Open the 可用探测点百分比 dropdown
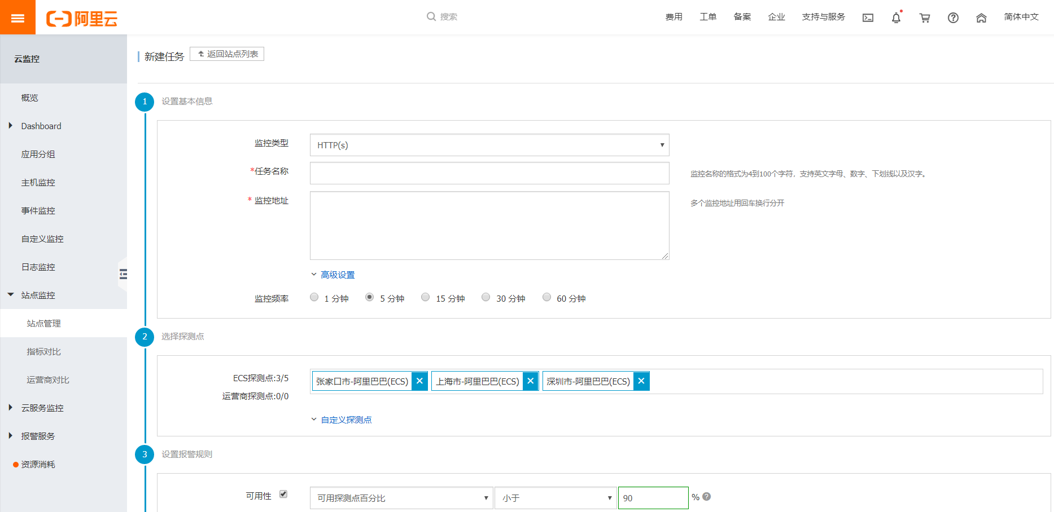 point(401,498)
